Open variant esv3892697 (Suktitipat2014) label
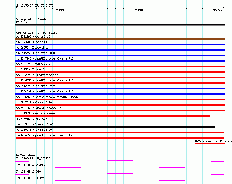 tap(37, 75)
